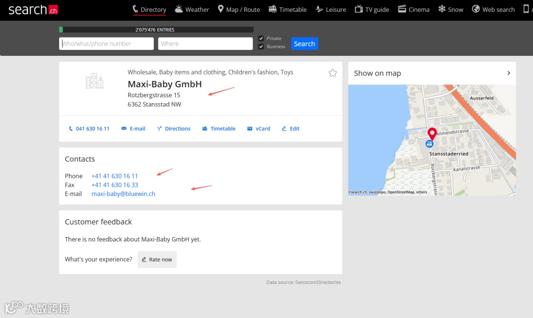
Task: Focus the Who/what/phone number field
Action: 107,43
